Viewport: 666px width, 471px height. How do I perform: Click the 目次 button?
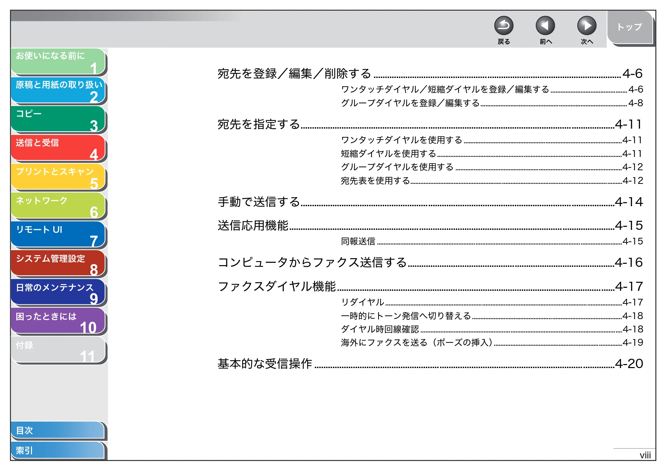coord(58,430)
